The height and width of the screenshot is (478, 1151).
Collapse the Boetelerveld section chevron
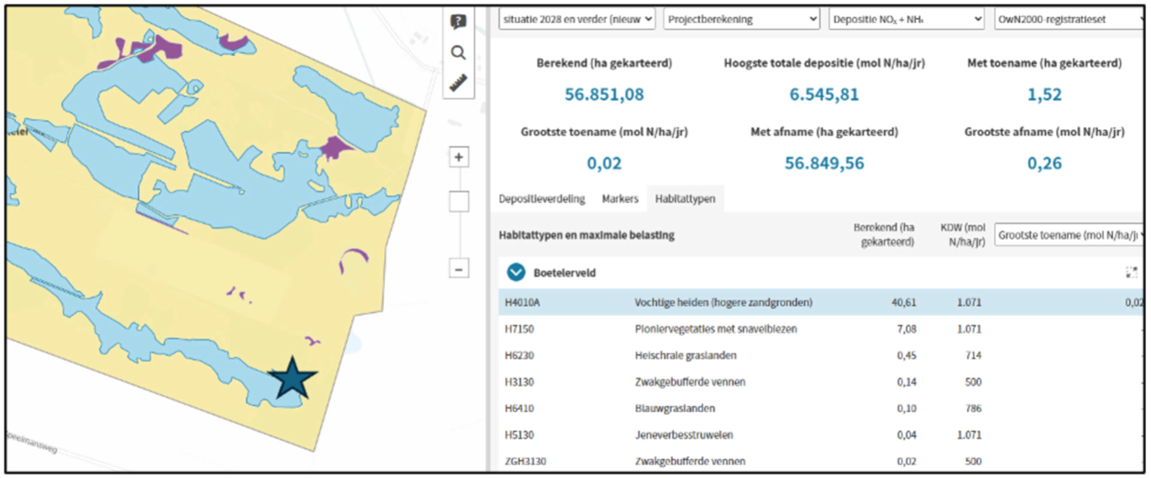(516, 273)
